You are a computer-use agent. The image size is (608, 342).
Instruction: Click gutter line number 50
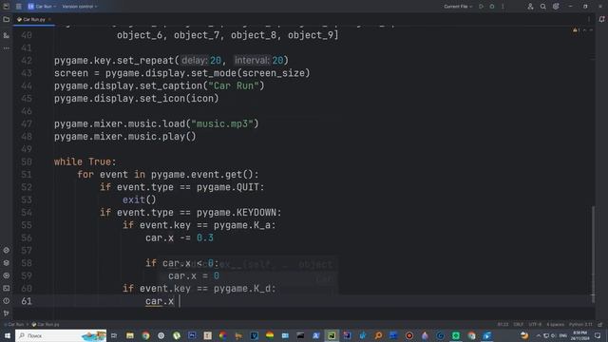27,161
